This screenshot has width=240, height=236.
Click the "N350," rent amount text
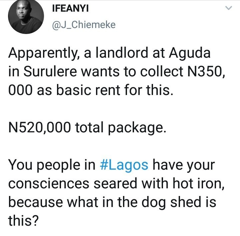click(x=206, y=72)
